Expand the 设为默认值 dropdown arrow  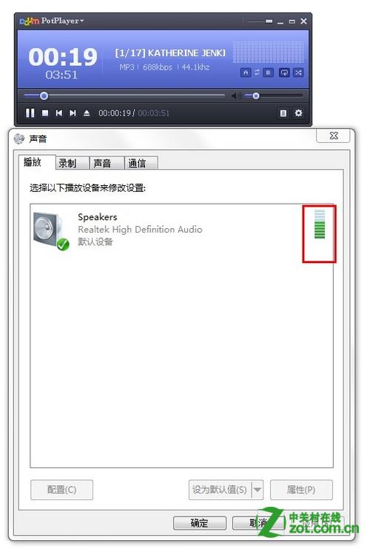point(257,489)
